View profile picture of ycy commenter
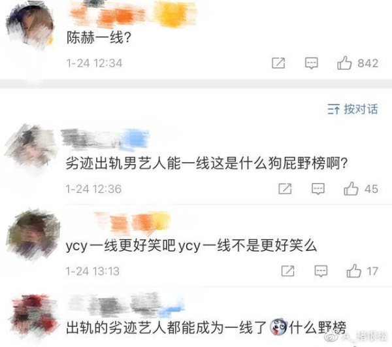 tap(34, 234)
